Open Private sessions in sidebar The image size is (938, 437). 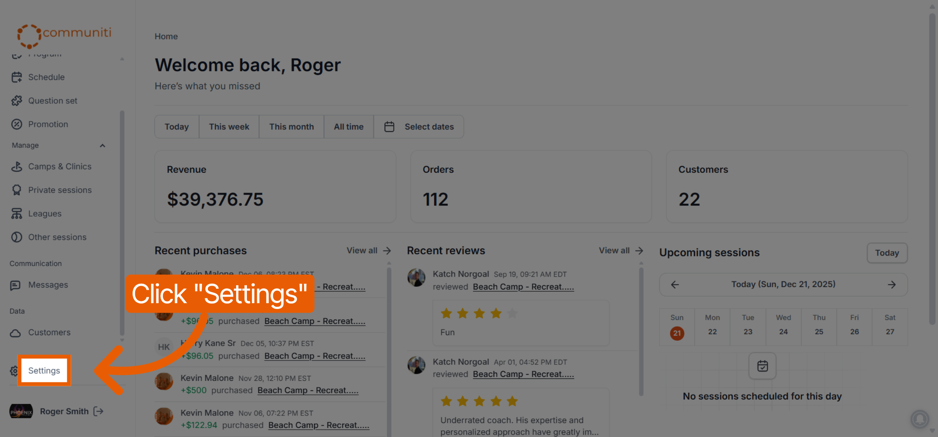tap(60, 190)
